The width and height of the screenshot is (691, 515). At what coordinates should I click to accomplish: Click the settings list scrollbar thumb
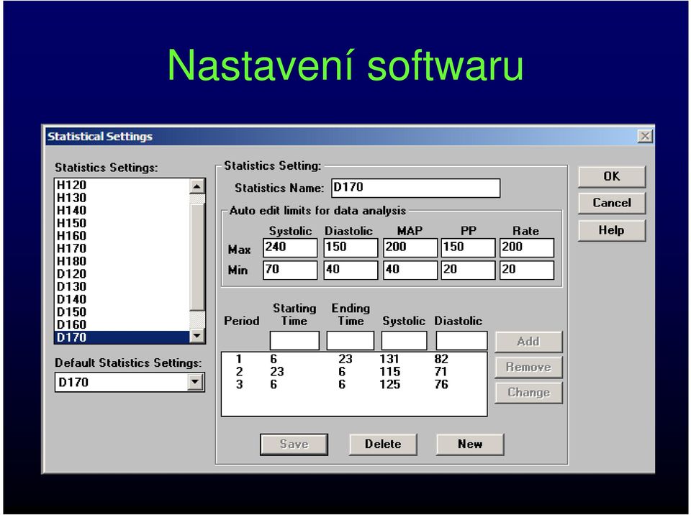tap(197, 257)
